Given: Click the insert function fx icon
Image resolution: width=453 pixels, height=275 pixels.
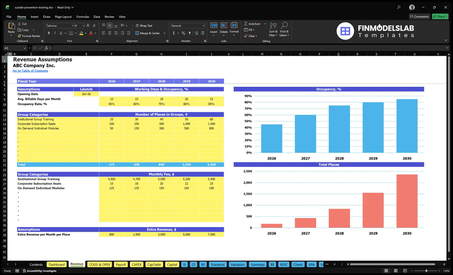Looking at the screenshot, I should coord(46,48).
